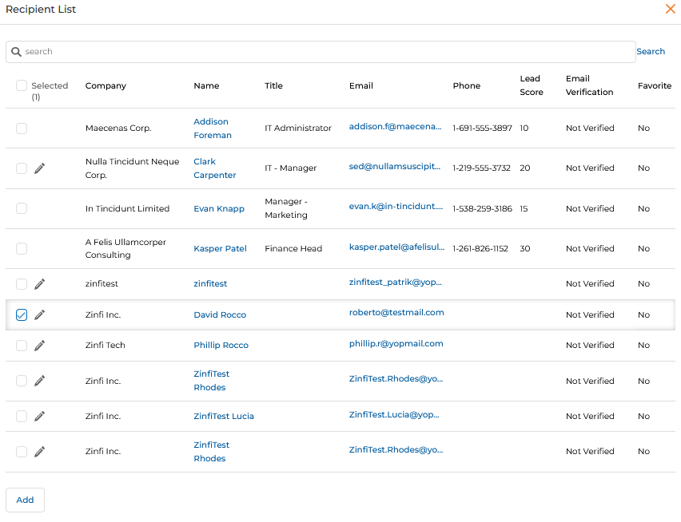Click kasper.patel@afelisul... email link
The height and width of the screenshot is (522, 681).
[397, 247]
